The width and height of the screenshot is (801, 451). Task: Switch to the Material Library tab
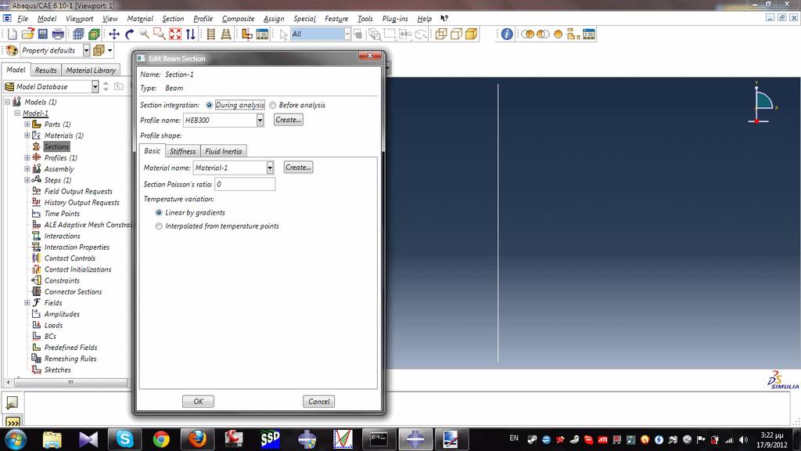pyautogui.click(x=91, y=70)
